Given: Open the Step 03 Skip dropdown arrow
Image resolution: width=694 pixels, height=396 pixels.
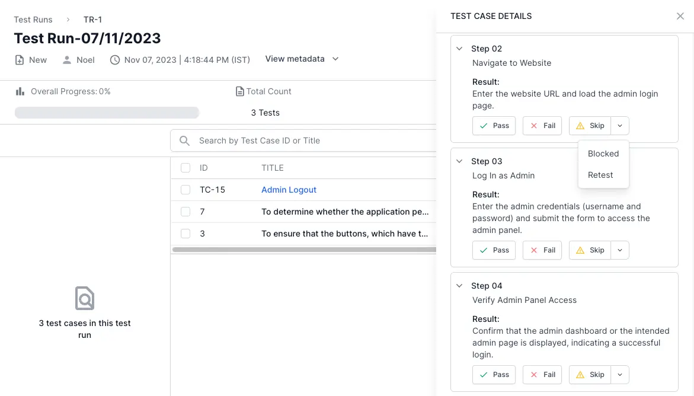Looking at the screenshot, I should [x=620, y=250].
